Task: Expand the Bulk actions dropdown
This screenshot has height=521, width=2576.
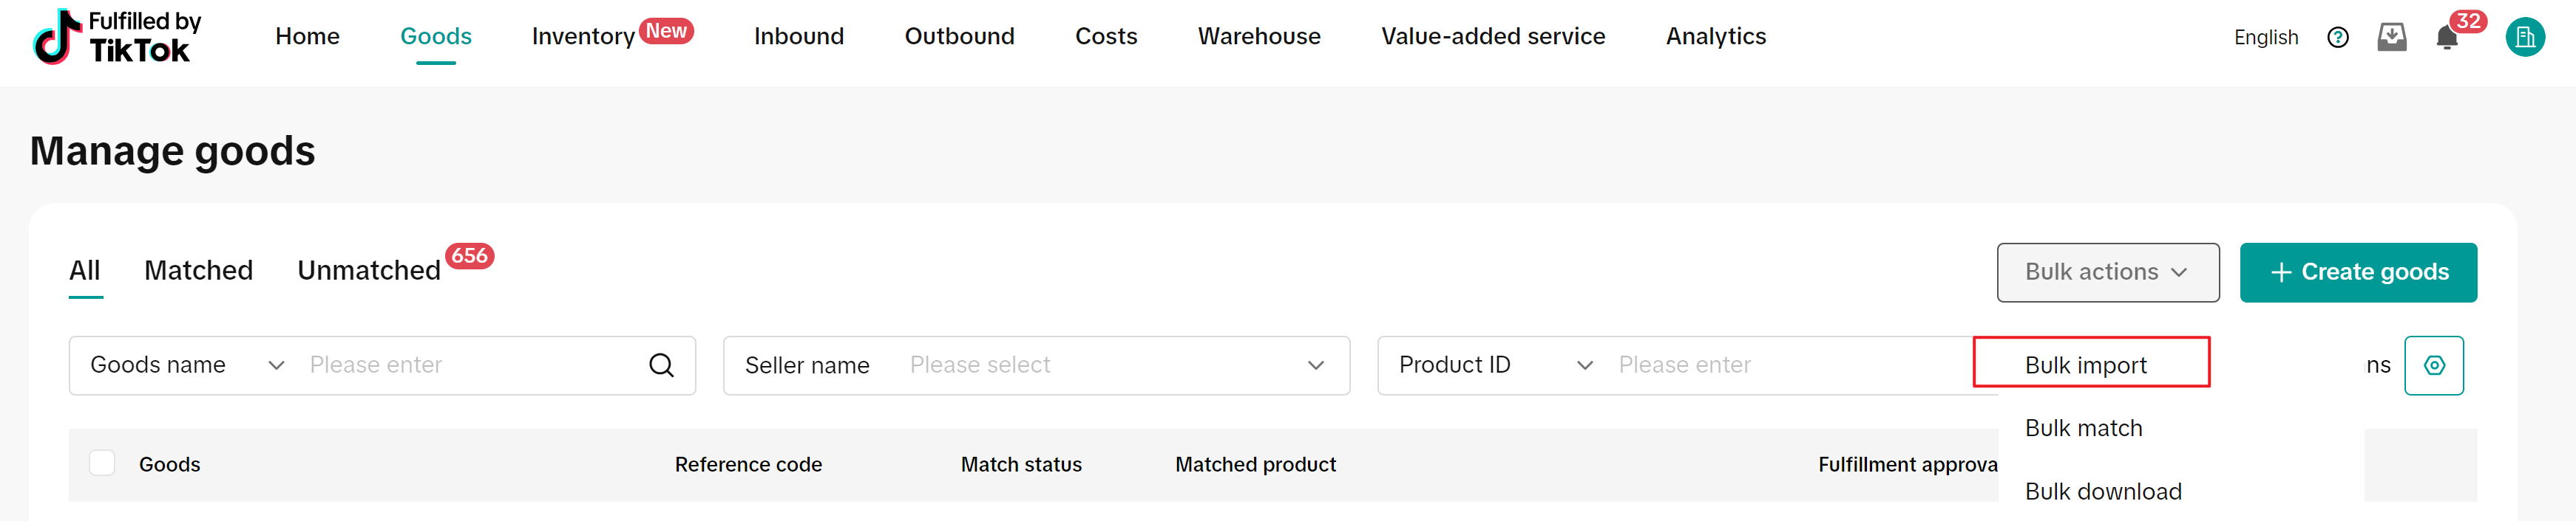Action: 2107,272
